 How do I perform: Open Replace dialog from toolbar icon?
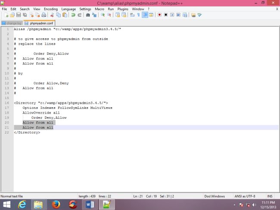click(94, 15)
